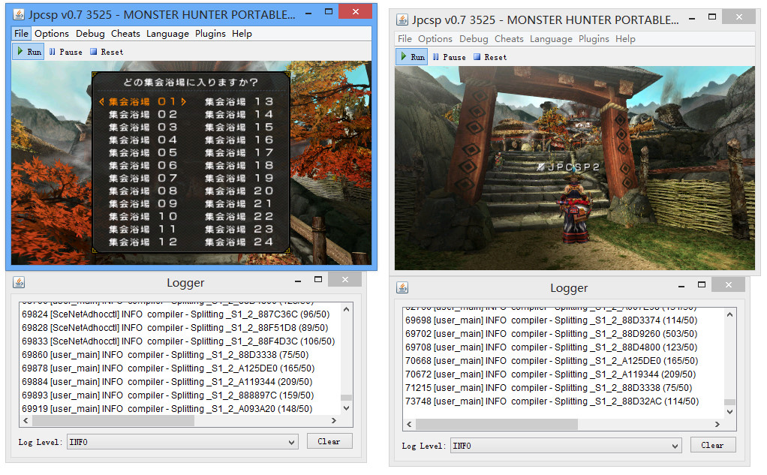Click Run button in left Jpcsp window

point(29,52)
